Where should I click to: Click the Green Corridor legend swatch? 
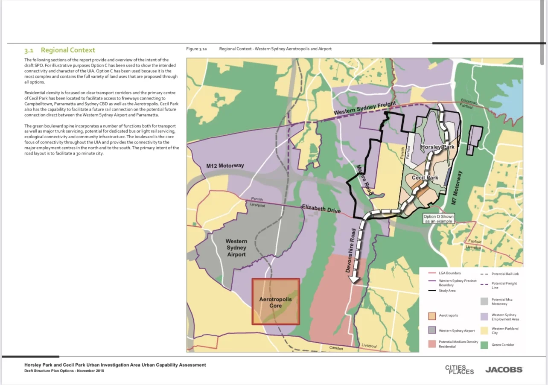[484, 344]
